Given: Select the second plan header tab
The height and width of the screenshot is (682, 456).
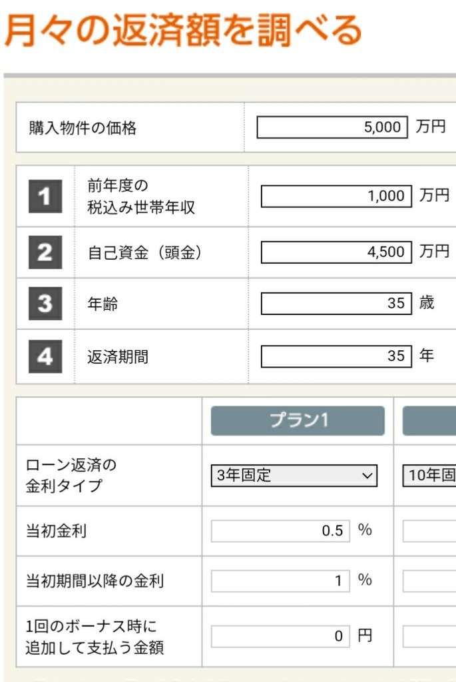Looking at the screenshot, I should point(429,421).
